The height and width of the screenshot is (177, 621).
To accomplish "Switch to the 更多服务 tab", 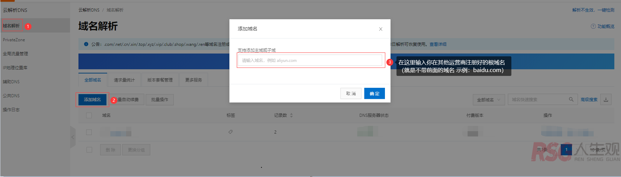I will coord(194,80).
